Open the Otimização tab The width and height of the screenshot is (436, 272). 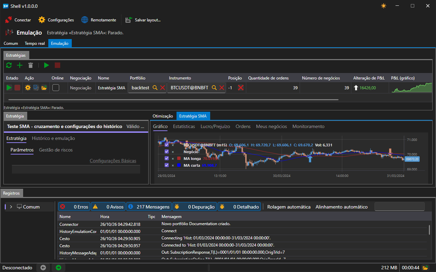[x=163, y=116]
